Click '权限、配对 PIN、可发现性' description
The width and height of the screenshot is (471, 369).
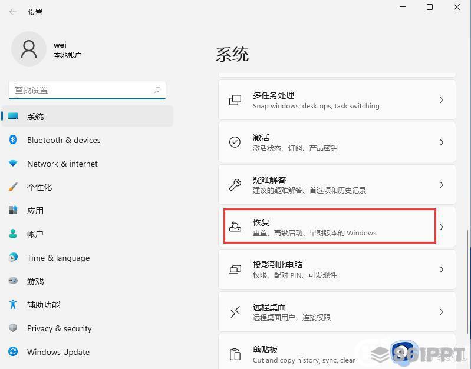tap(295, 275)
